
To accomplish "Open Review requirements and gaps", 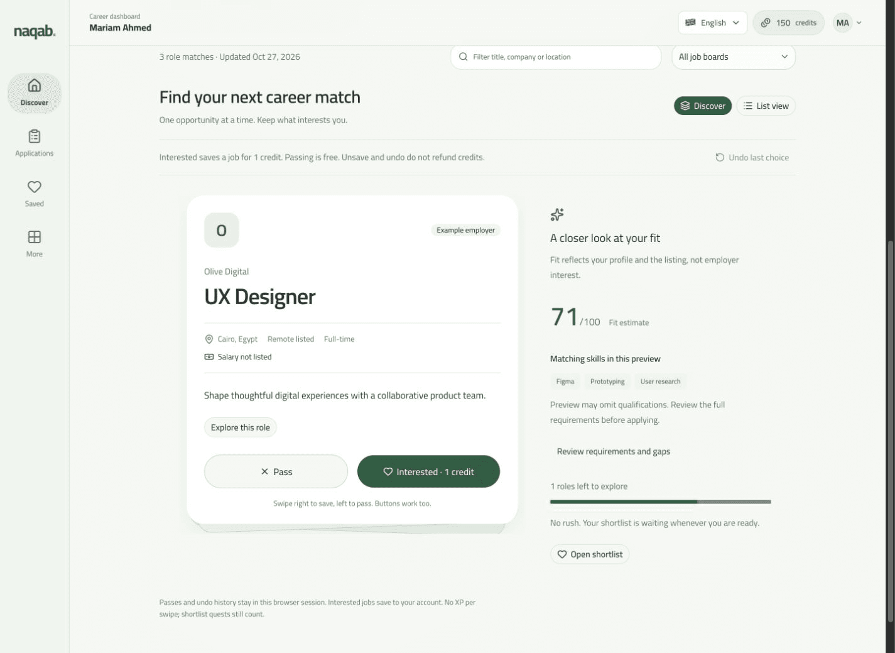I will tap(614, 451).
